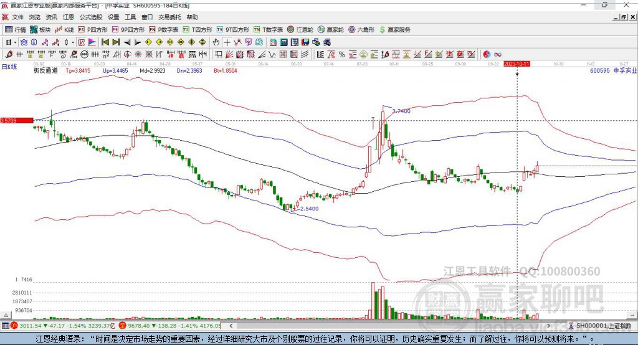
Task: Select the hand pan tool
Action: click(216, 42)
